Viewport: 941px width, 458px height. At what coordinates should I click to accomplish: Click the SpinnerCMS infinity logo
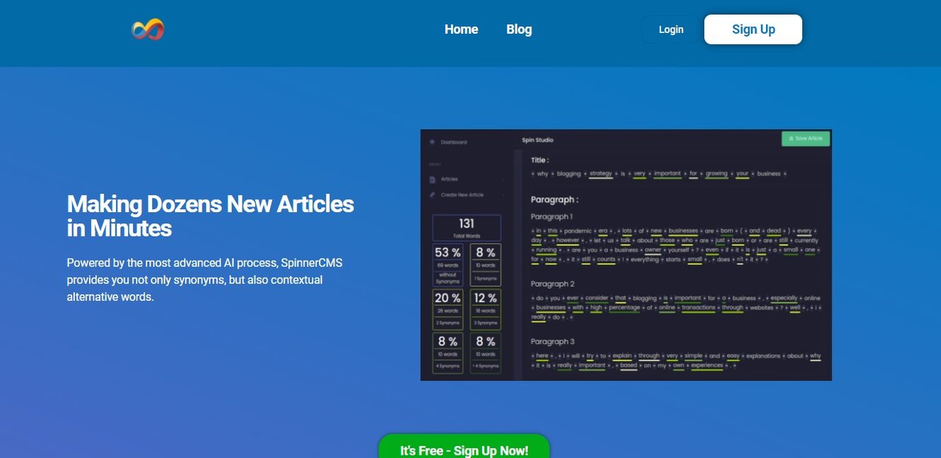(148, 29)
